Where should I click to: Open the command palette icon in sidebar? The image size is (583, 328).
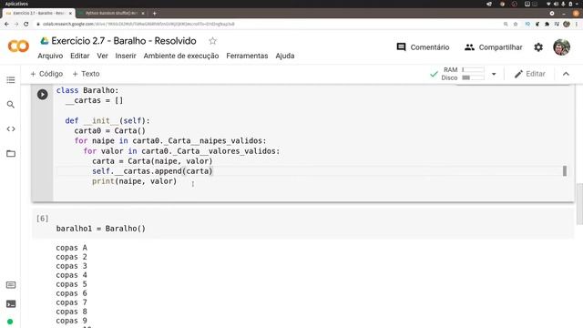pyautogui.click(x=11, y=285)
